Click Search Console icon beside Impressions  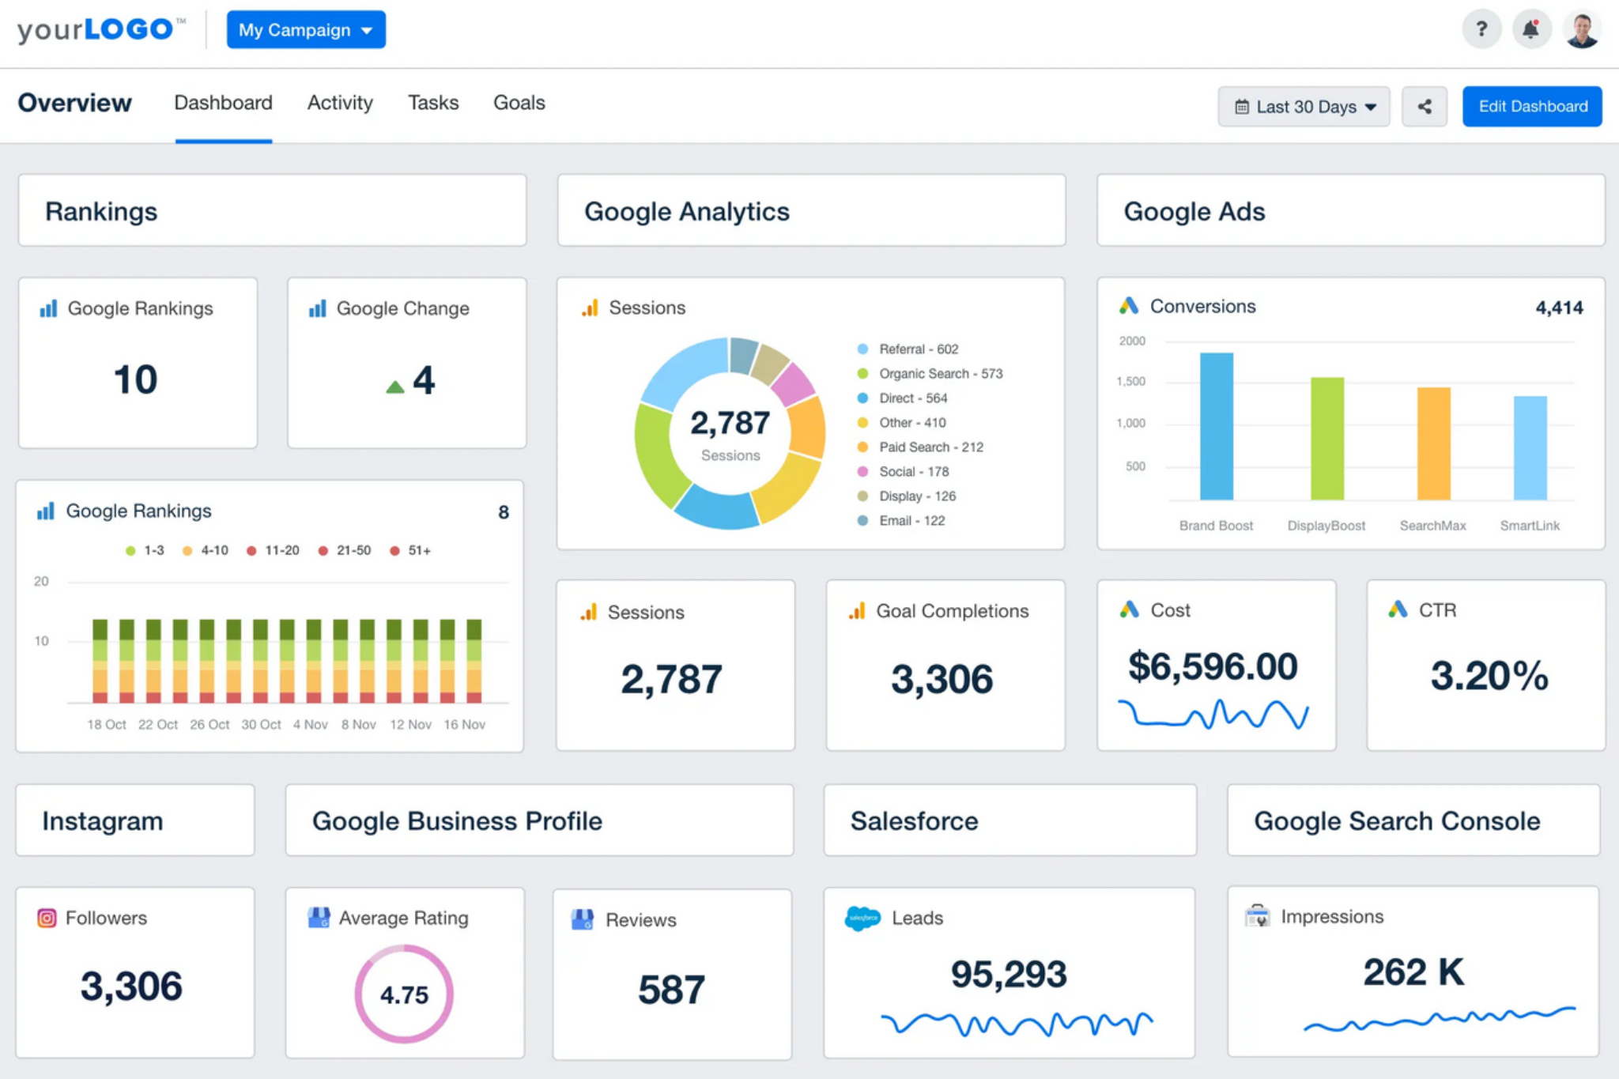[1257, 916]
